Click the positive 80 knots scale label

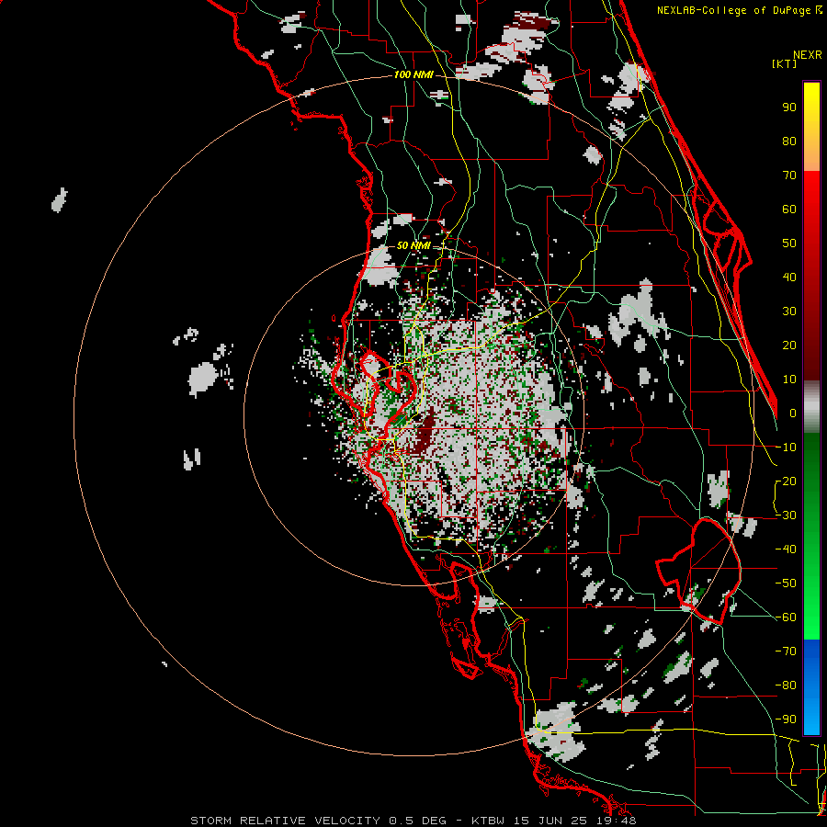pos(789,142)
